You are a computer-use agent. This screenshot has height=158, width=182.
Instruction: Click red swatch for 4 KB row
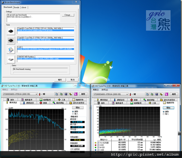pyautogui.click(x=96, y=145)
